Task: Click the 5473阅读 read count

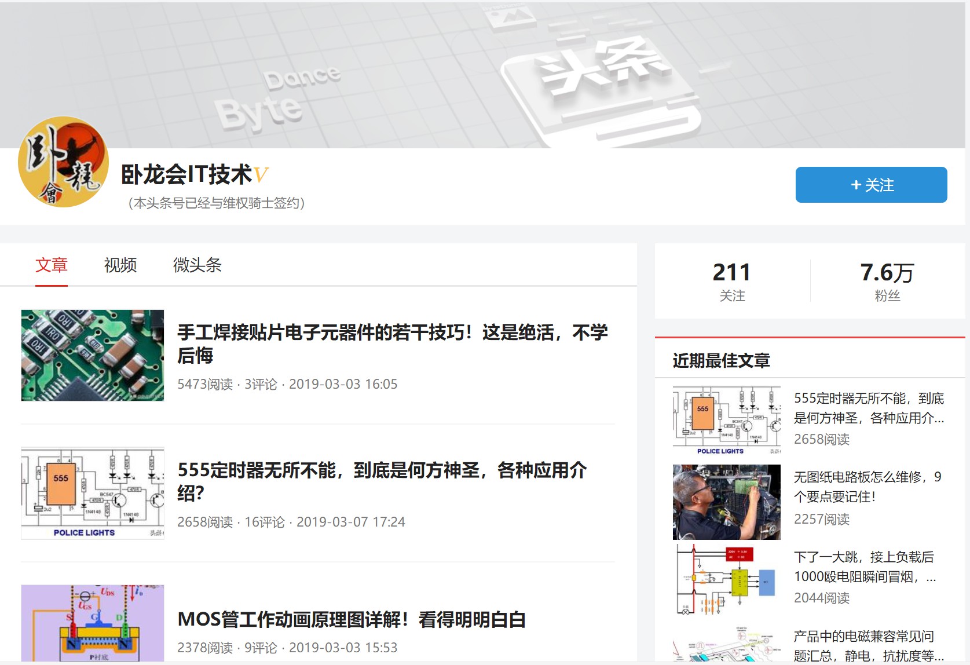Action: [x=205, y=384]
